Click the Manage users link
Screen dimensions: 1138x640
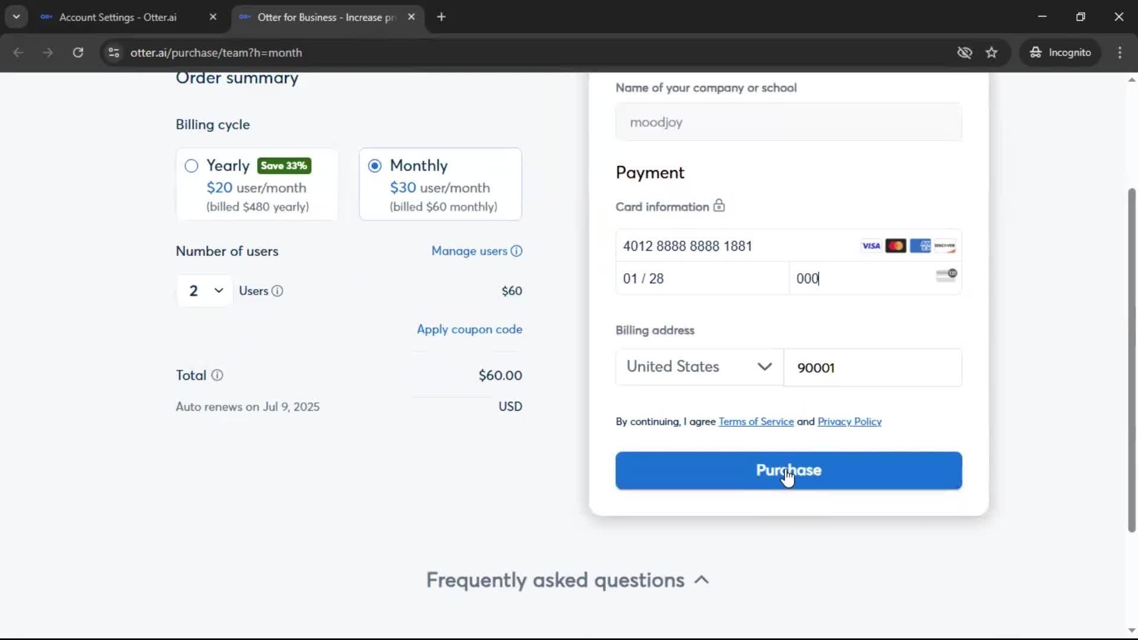tap(469, 251)
